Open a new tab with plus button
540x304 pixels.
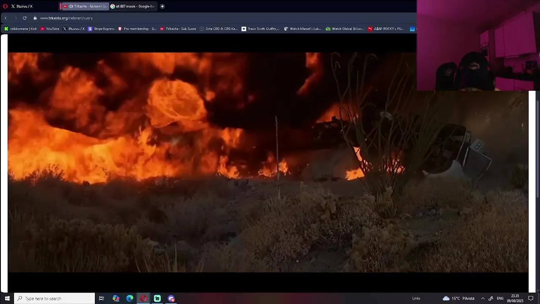162,6
